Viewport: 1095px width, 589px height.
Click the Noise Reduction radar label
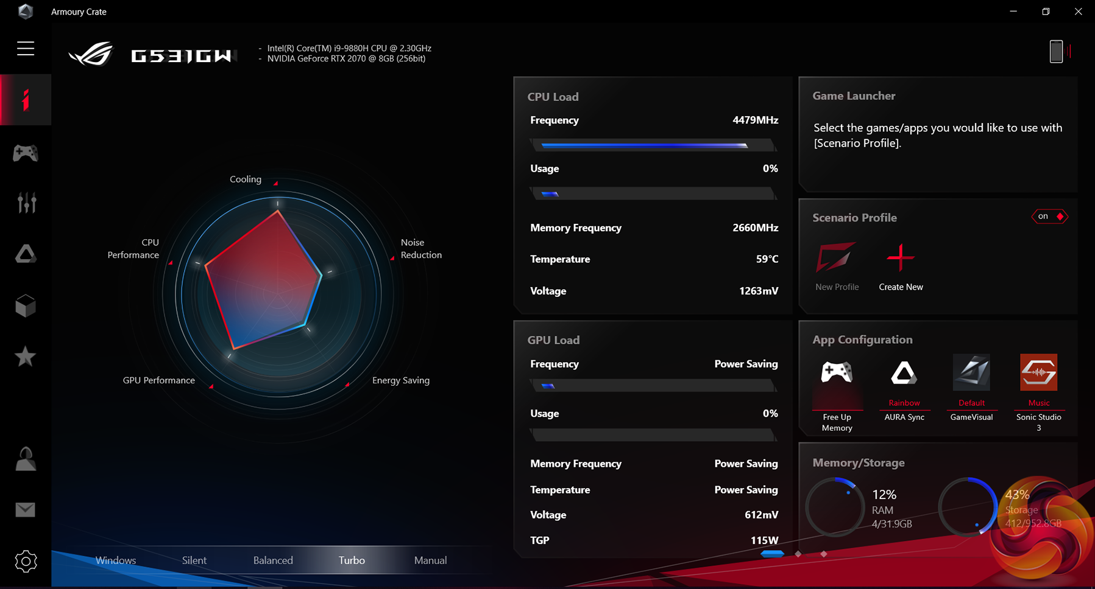tap(421, 248)
